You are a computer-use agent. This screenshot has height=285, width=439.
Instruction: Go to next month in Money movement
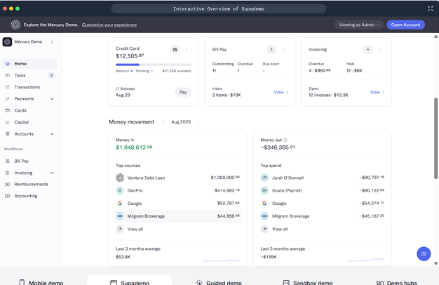(x=198, y=121)
